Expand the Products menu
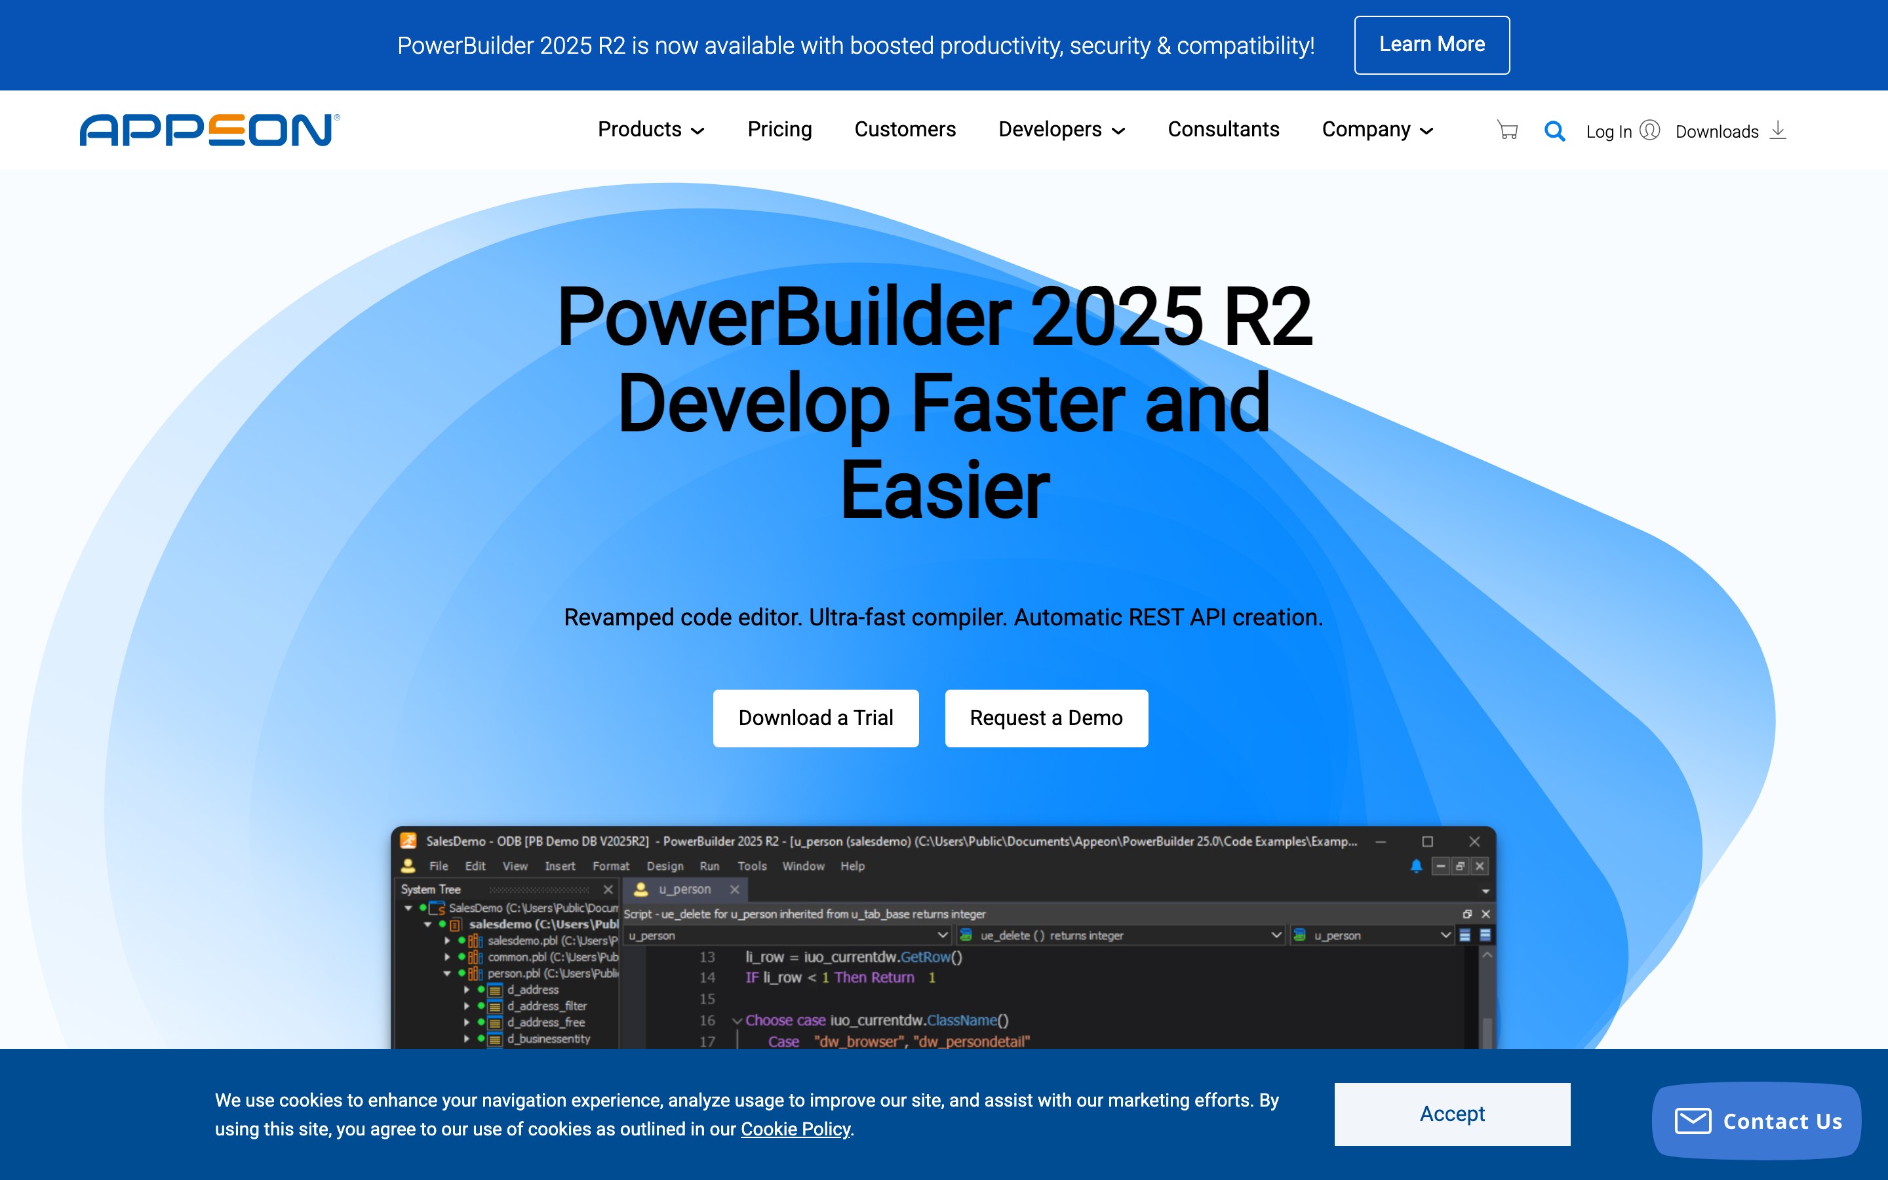 pyautogui.click(x=651, y=130)
